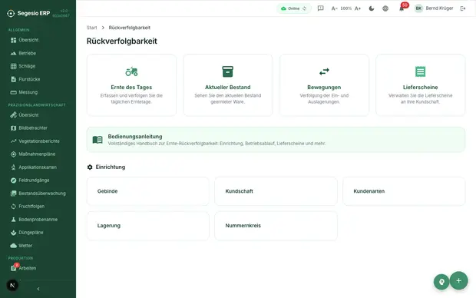
Task: Open Flurstücke sidebar entry
Action: 25,79
